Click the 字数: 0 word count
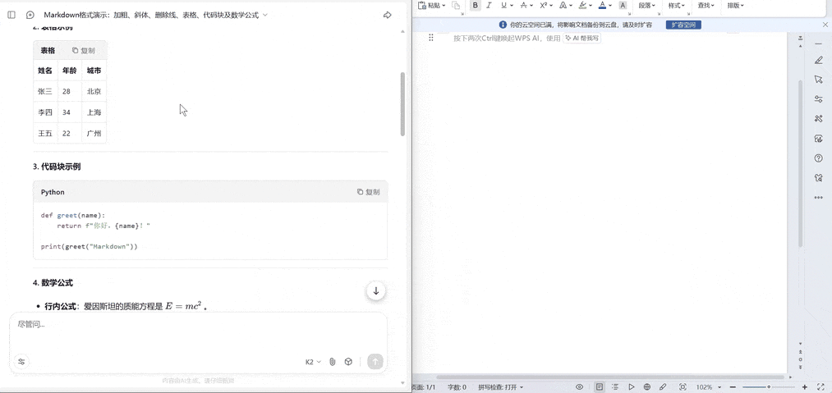Screen dimensions: 832x393 click(x=457, y=388)
